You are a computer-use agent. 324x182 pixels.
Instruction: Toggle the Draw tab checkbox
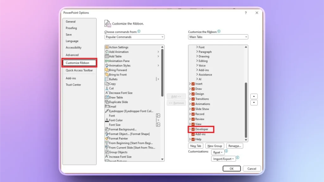click(x=193, y=89)
